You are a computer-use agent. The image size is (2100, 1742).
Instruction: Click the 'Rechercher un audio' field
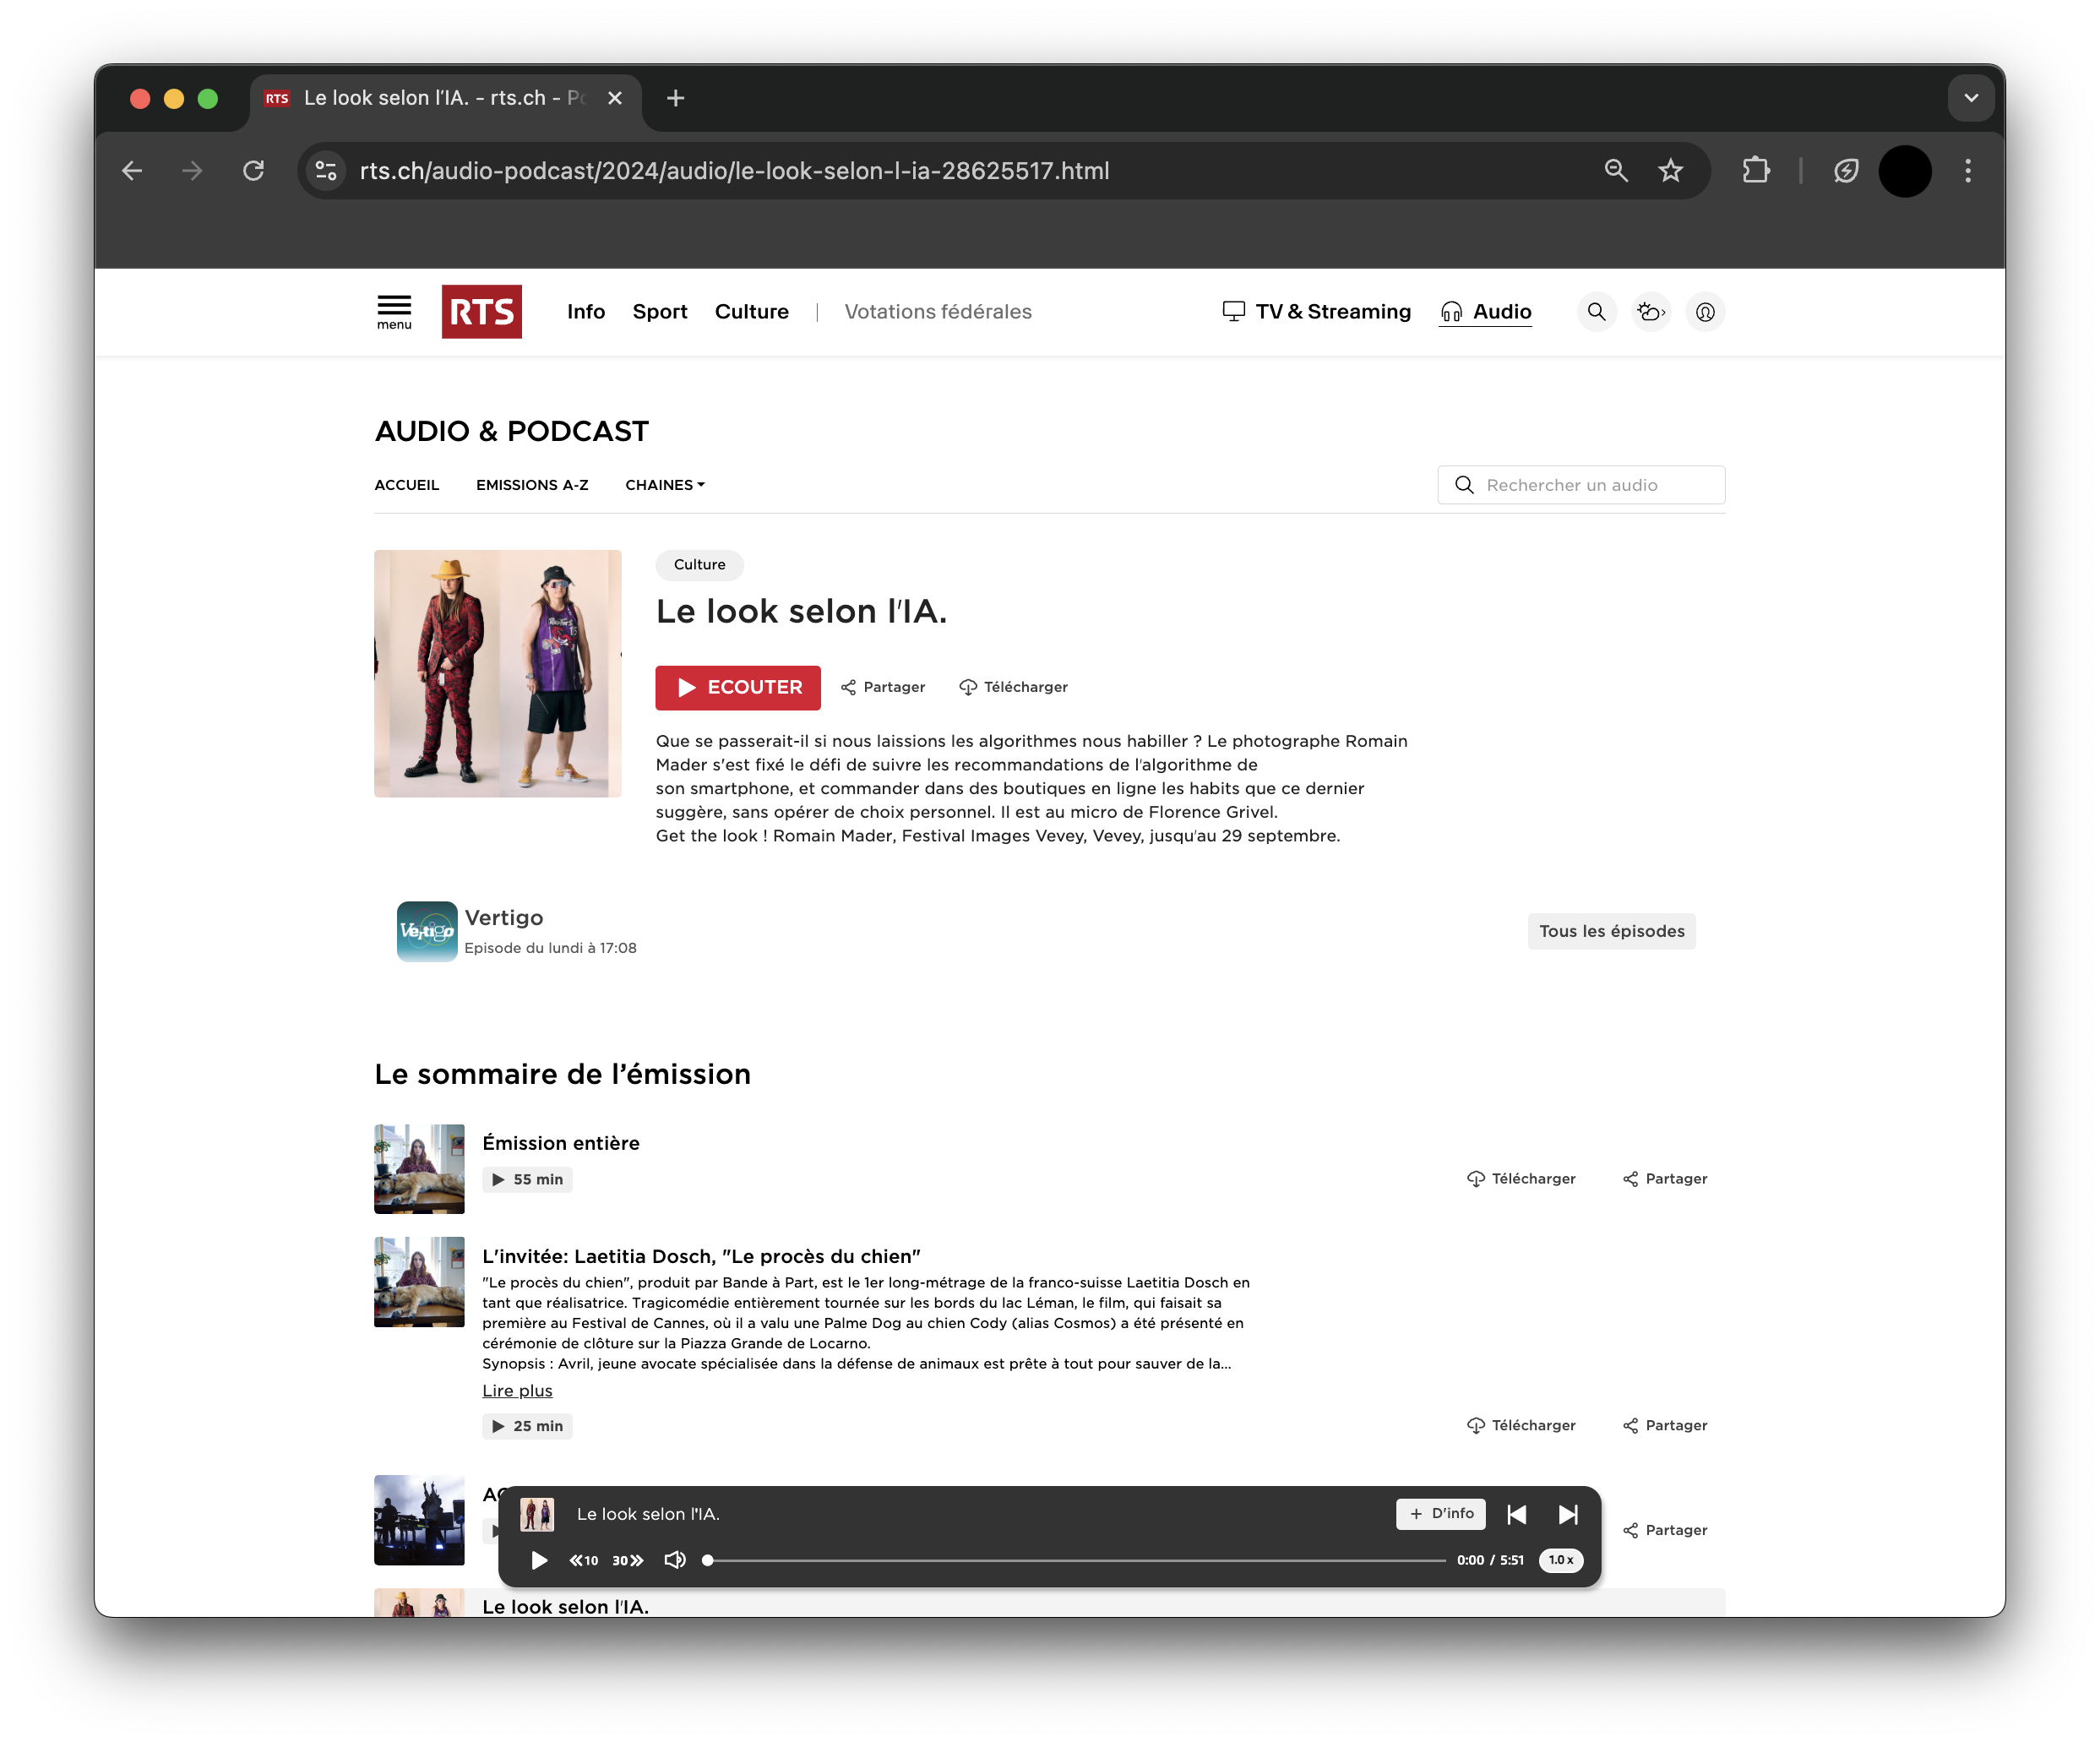point(1581,485)
